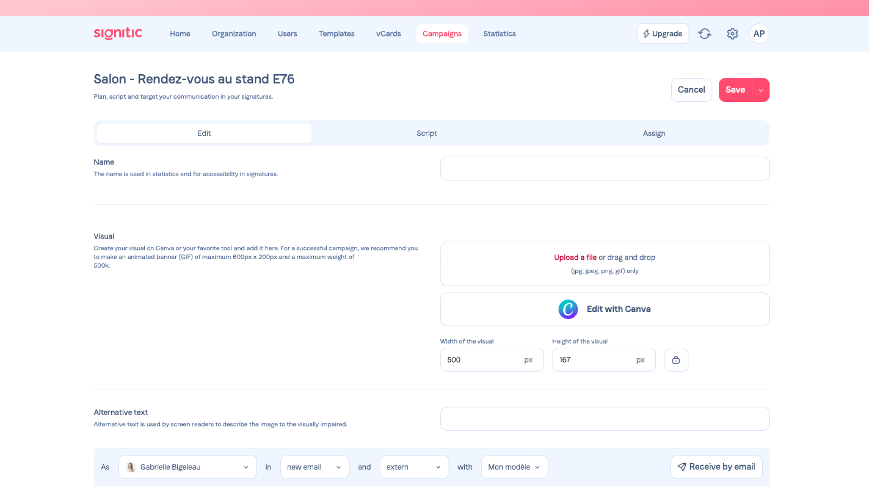Expand the Save options arrow
Image resolution: width=869 pixels, height=489 pixels.
761,90
